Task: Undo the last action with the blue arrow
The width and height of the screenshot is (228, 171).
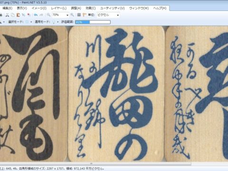Action: (x=36, y=15)
